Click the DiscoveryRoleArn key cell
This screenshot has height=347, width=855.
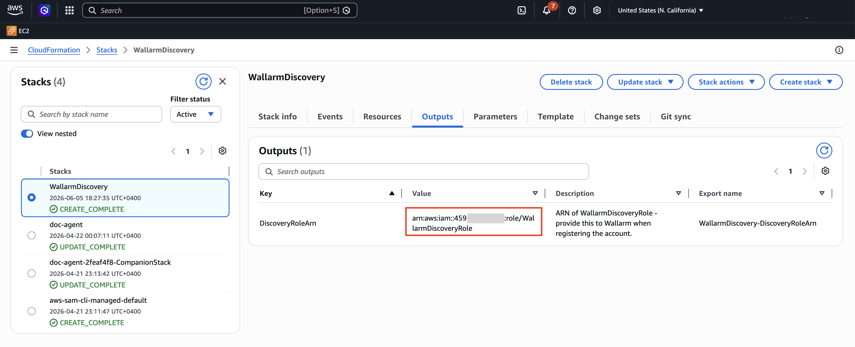pos(288,223)
